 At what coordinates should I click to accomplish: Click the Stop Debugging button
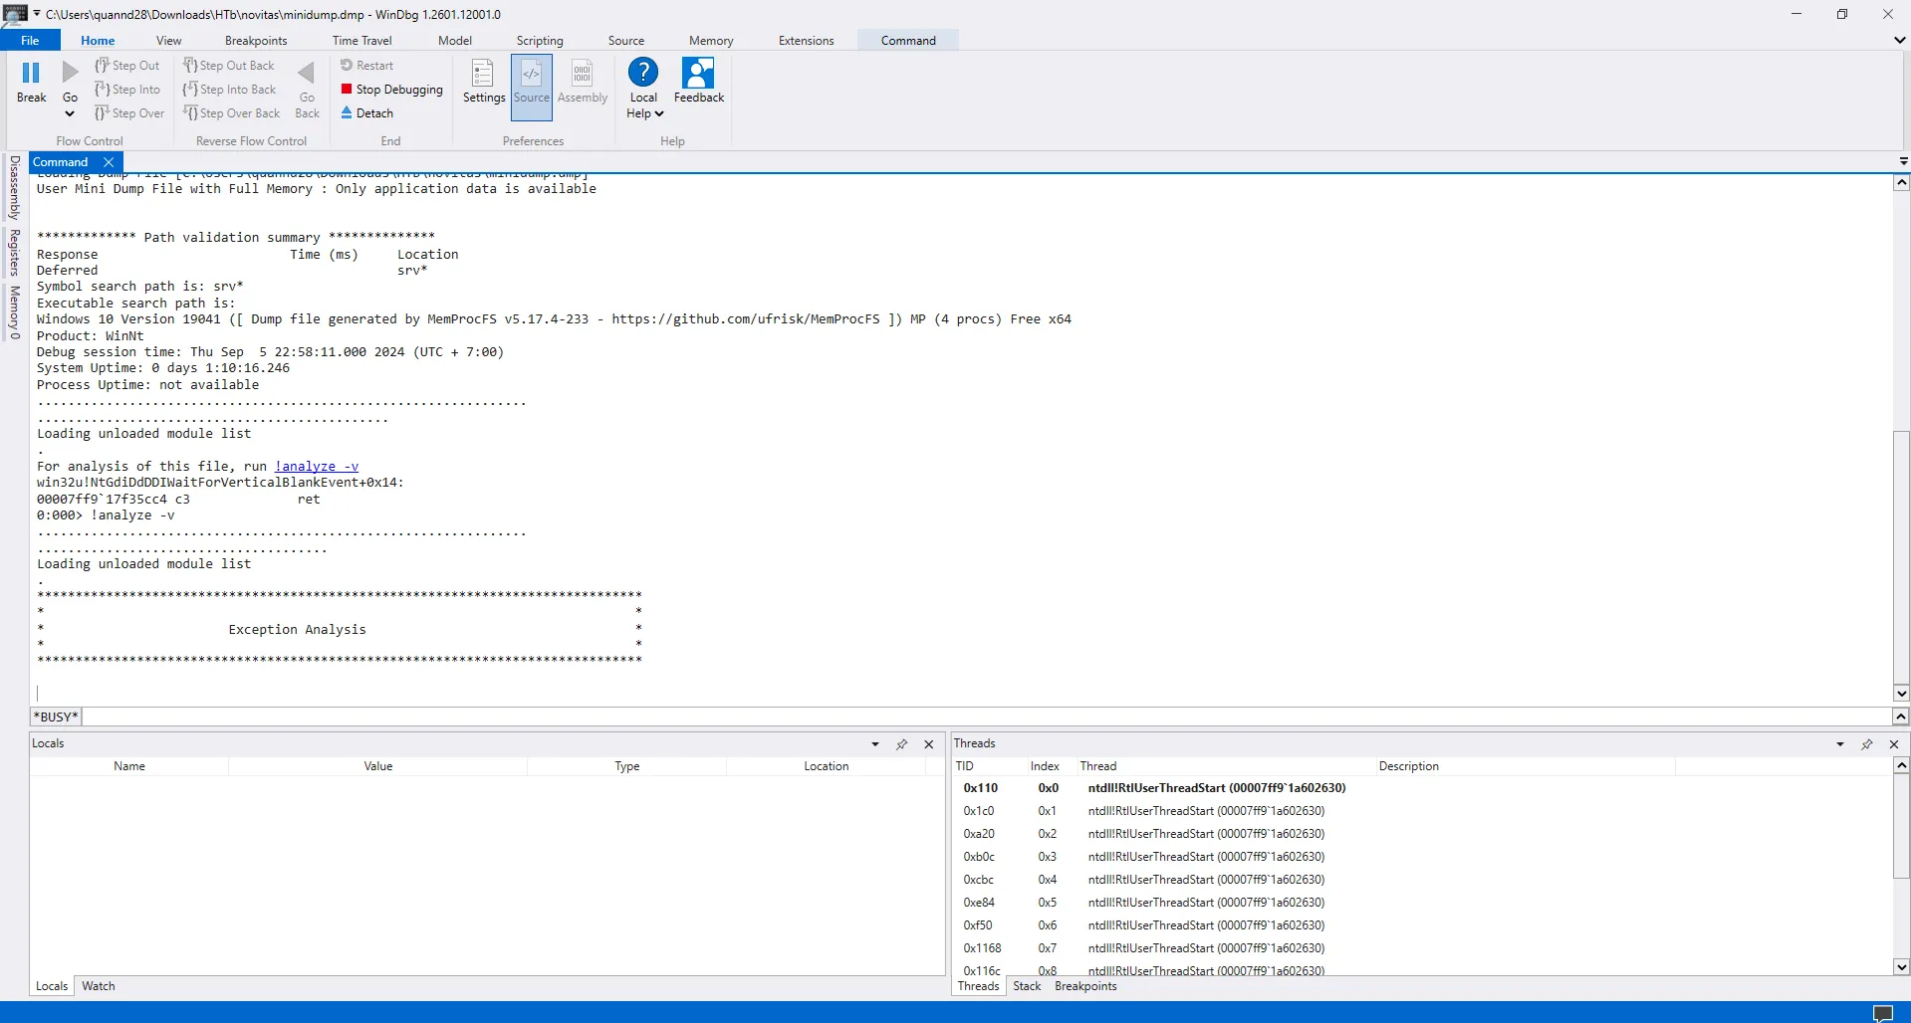391,90
